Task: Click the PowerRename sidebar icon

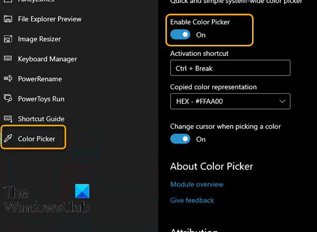Action: click(8, 79)
